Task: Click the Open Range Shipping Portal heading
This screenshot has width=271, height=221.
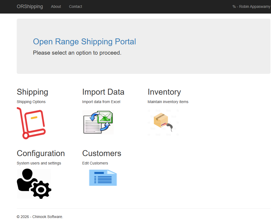Action: [84, 42]
